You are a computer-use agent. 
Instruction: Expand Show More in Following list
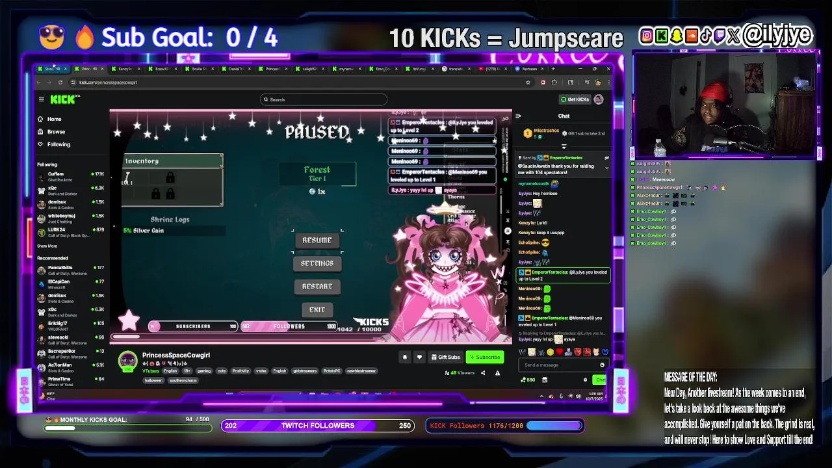click(x=47, y=246)
